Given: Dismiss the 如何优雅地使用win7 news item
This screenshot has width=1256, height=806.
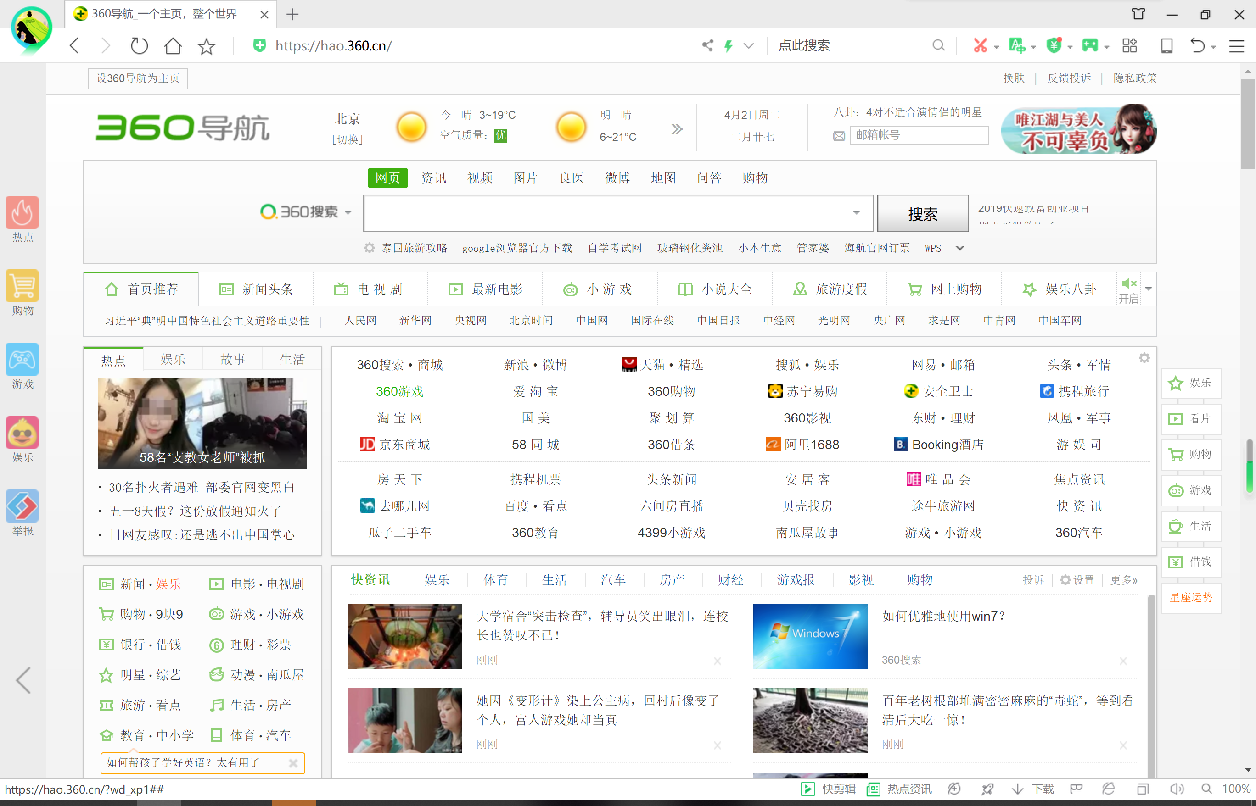Looking at the screenshot, I should click(x=1123, y=661).
